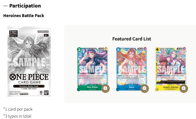Click the green cost 3 badge
The width and height of the screenshot is (196, 119).
tap(79, 49)
